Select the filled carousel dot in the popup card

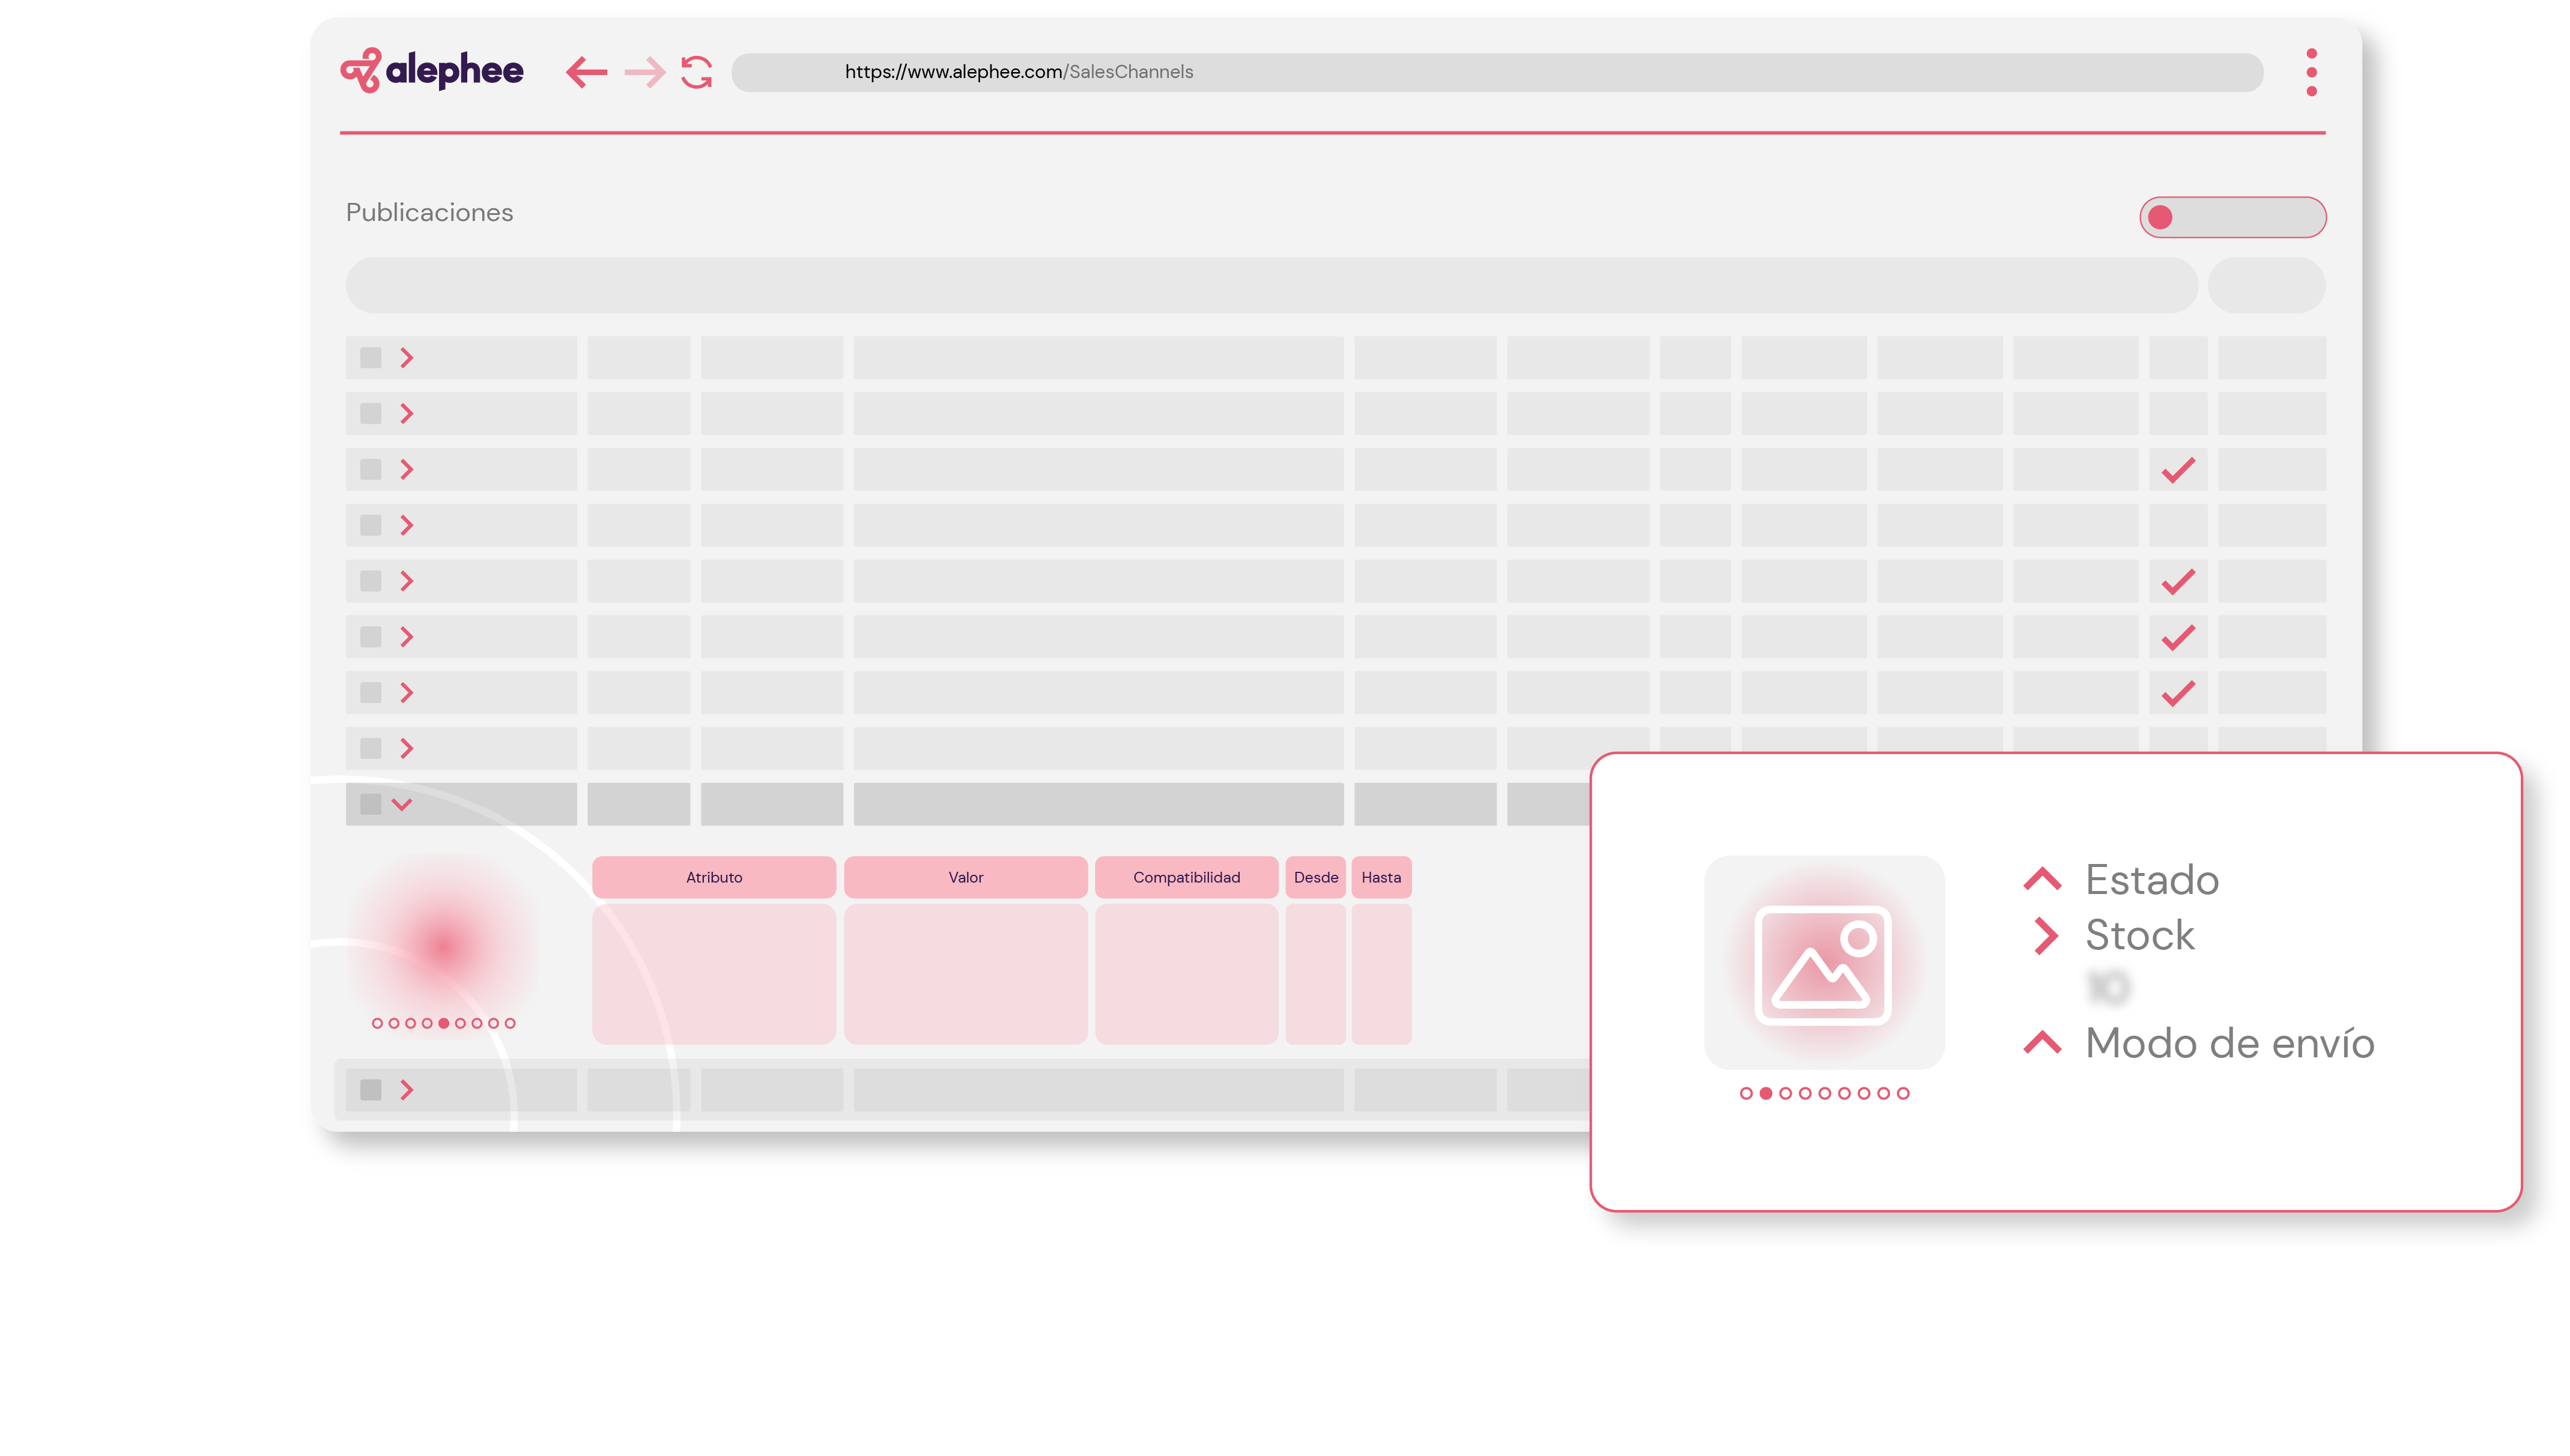click(1766, 1093)
